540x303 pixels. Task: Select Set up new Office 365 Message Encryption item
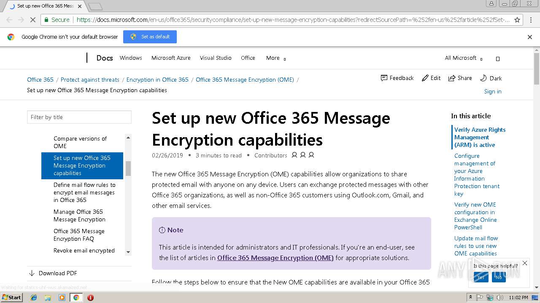click(82, 165)
